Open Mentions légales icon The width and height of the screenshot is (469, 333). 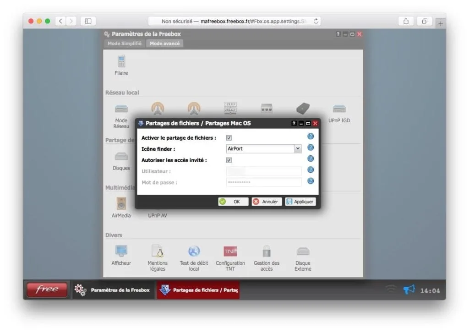click(x=158, y=258)
